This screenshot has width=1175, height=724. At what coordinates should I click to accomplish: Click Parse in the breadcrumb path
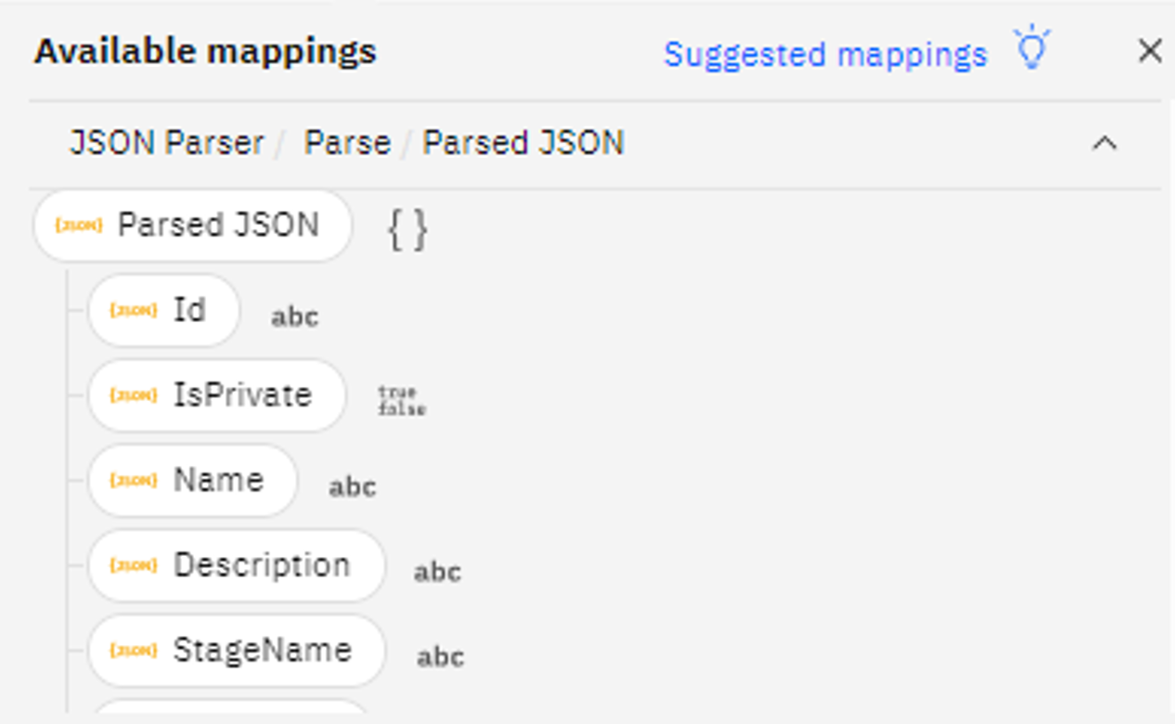347,143
